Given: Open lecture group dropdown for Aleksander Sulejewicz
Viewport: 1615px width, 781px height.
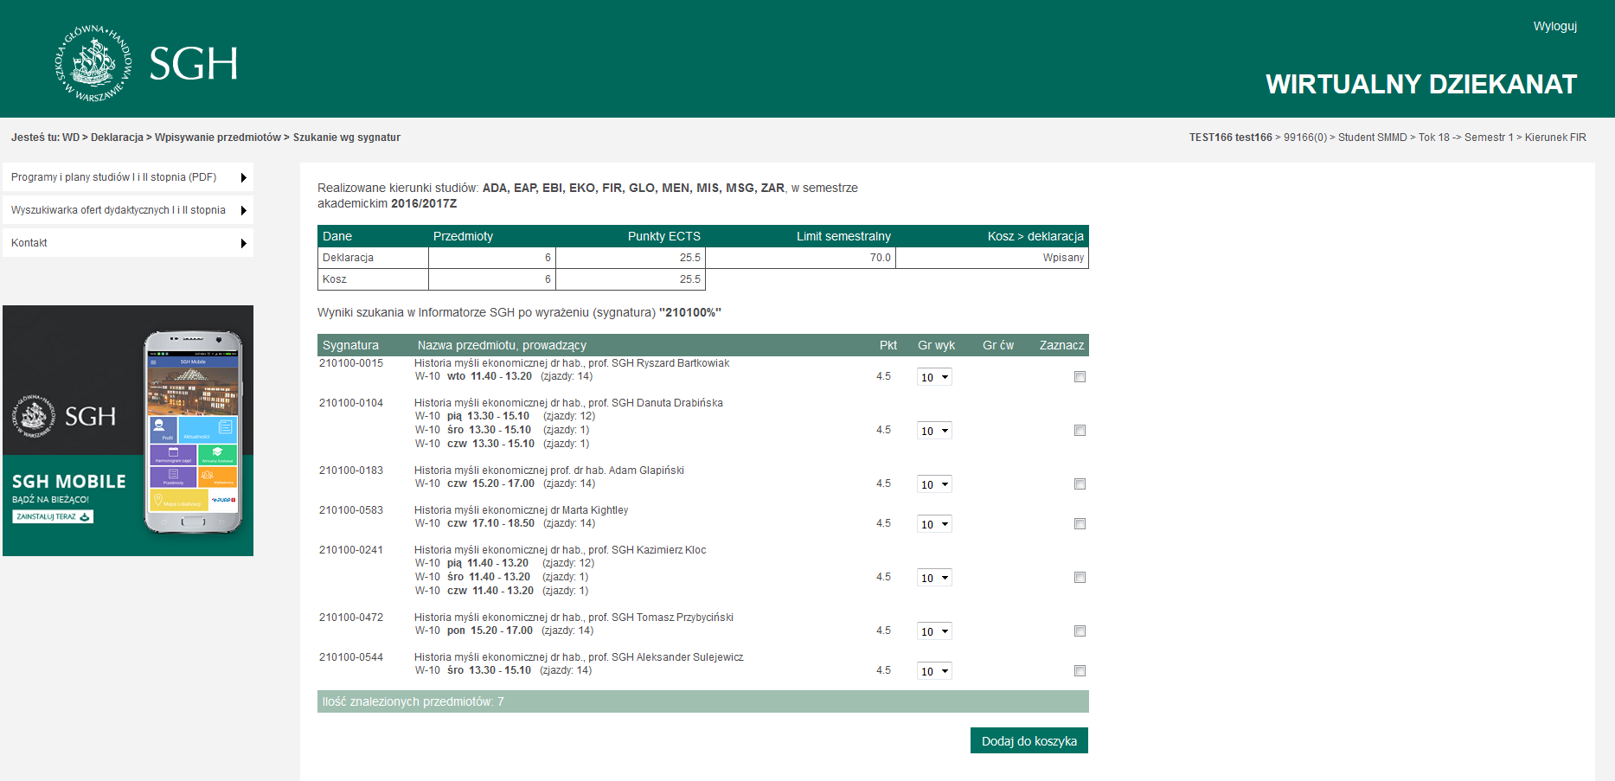Looking at the screenshot, I should [x=934, y=671].
